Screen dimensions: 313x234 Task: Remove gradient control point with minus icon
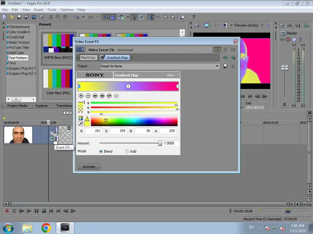coord(88,96)
